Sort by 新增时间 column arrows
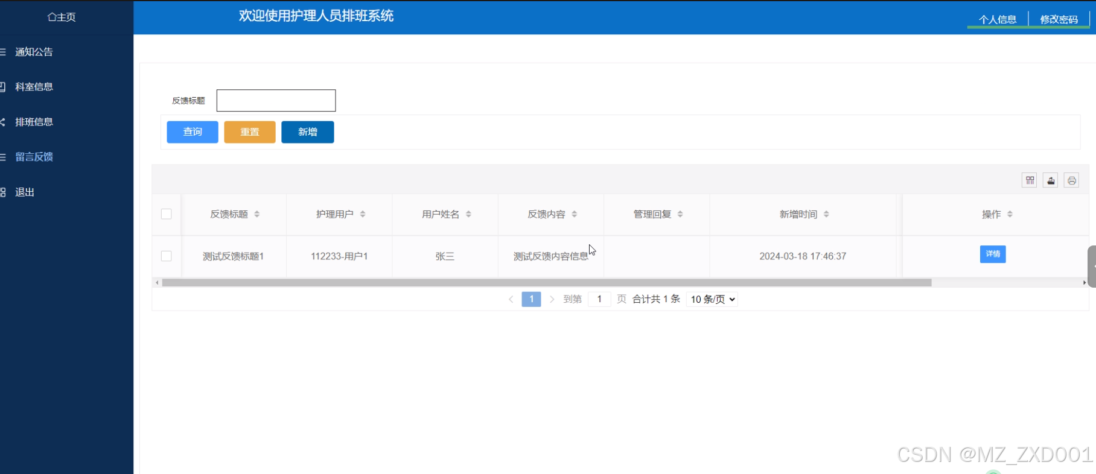1096x474 pixels. tap(826, 214)
